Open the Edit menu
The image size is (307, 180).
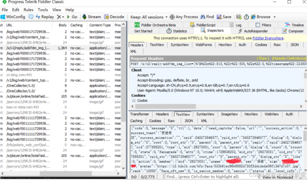point(16,10)
